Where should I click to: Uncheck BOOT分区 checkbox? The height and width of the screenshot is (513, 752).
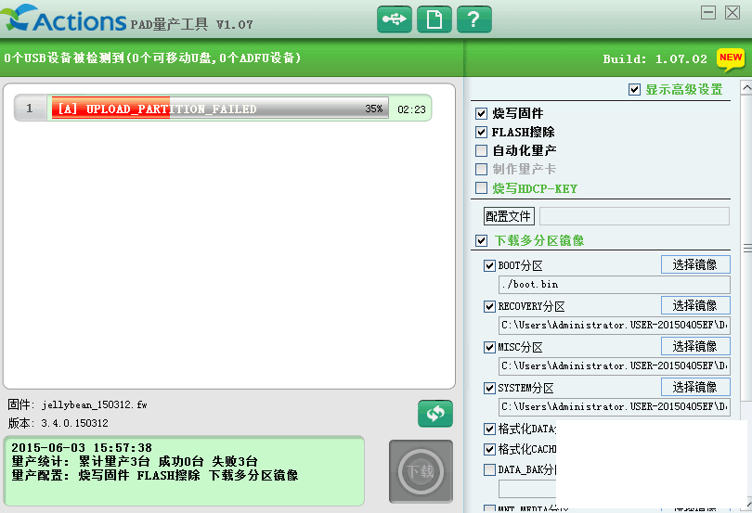coord(489,265)
